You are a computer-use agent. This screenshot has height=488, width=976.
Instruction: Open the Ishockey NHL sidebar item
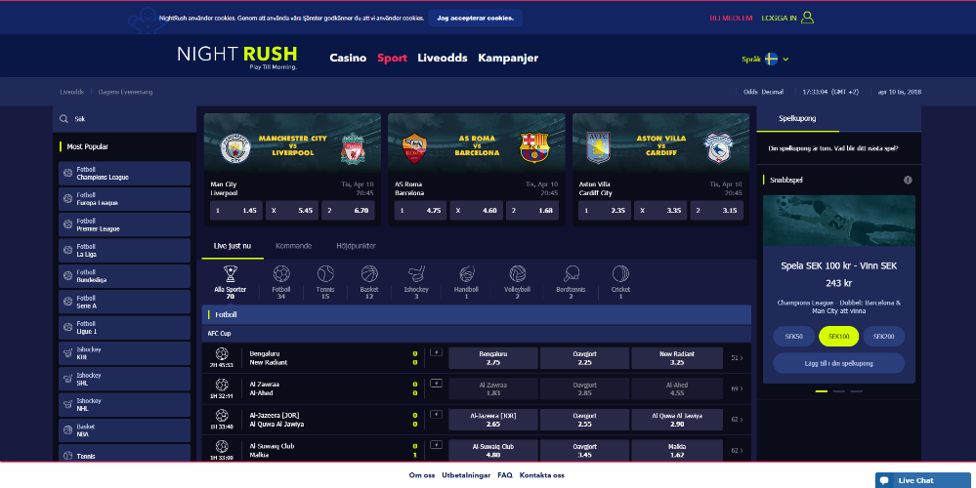coord(124,405)
